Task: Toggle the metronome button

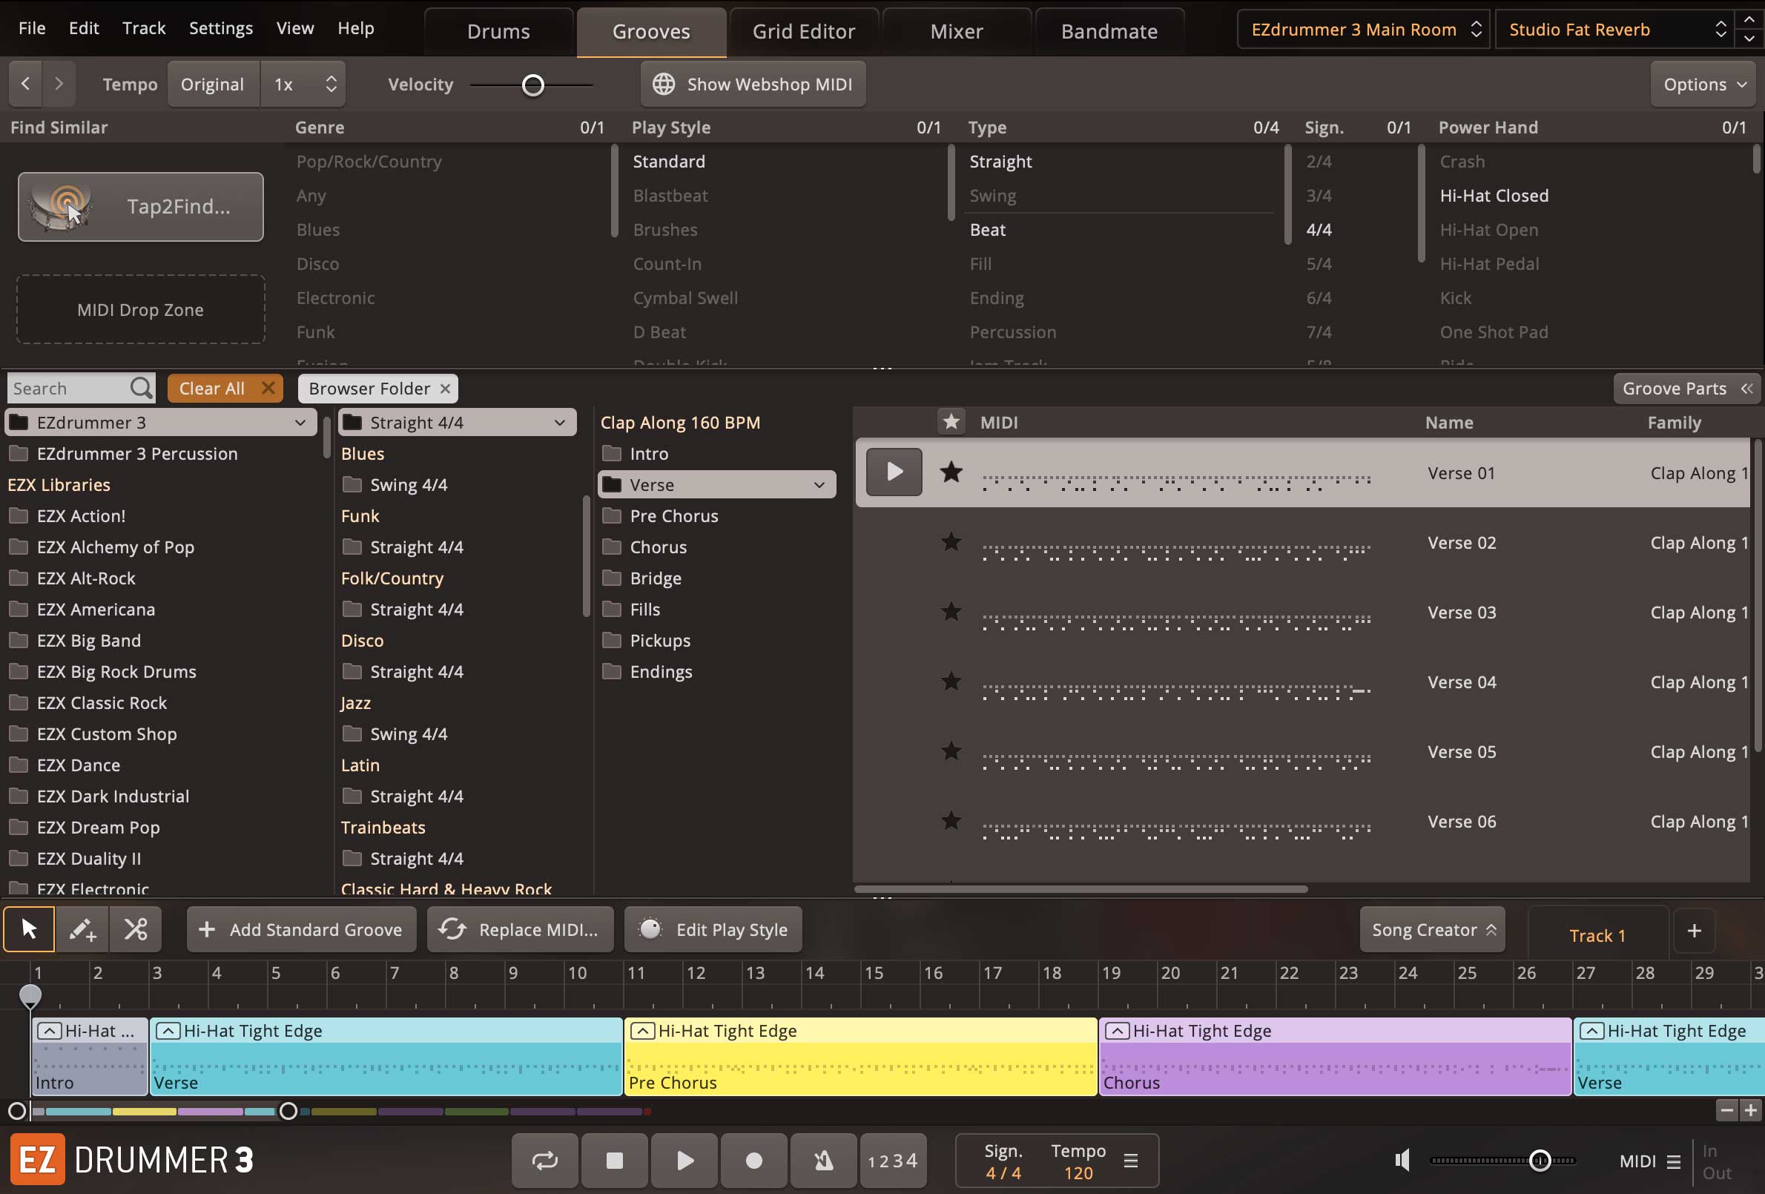Action: point(823,1160)
